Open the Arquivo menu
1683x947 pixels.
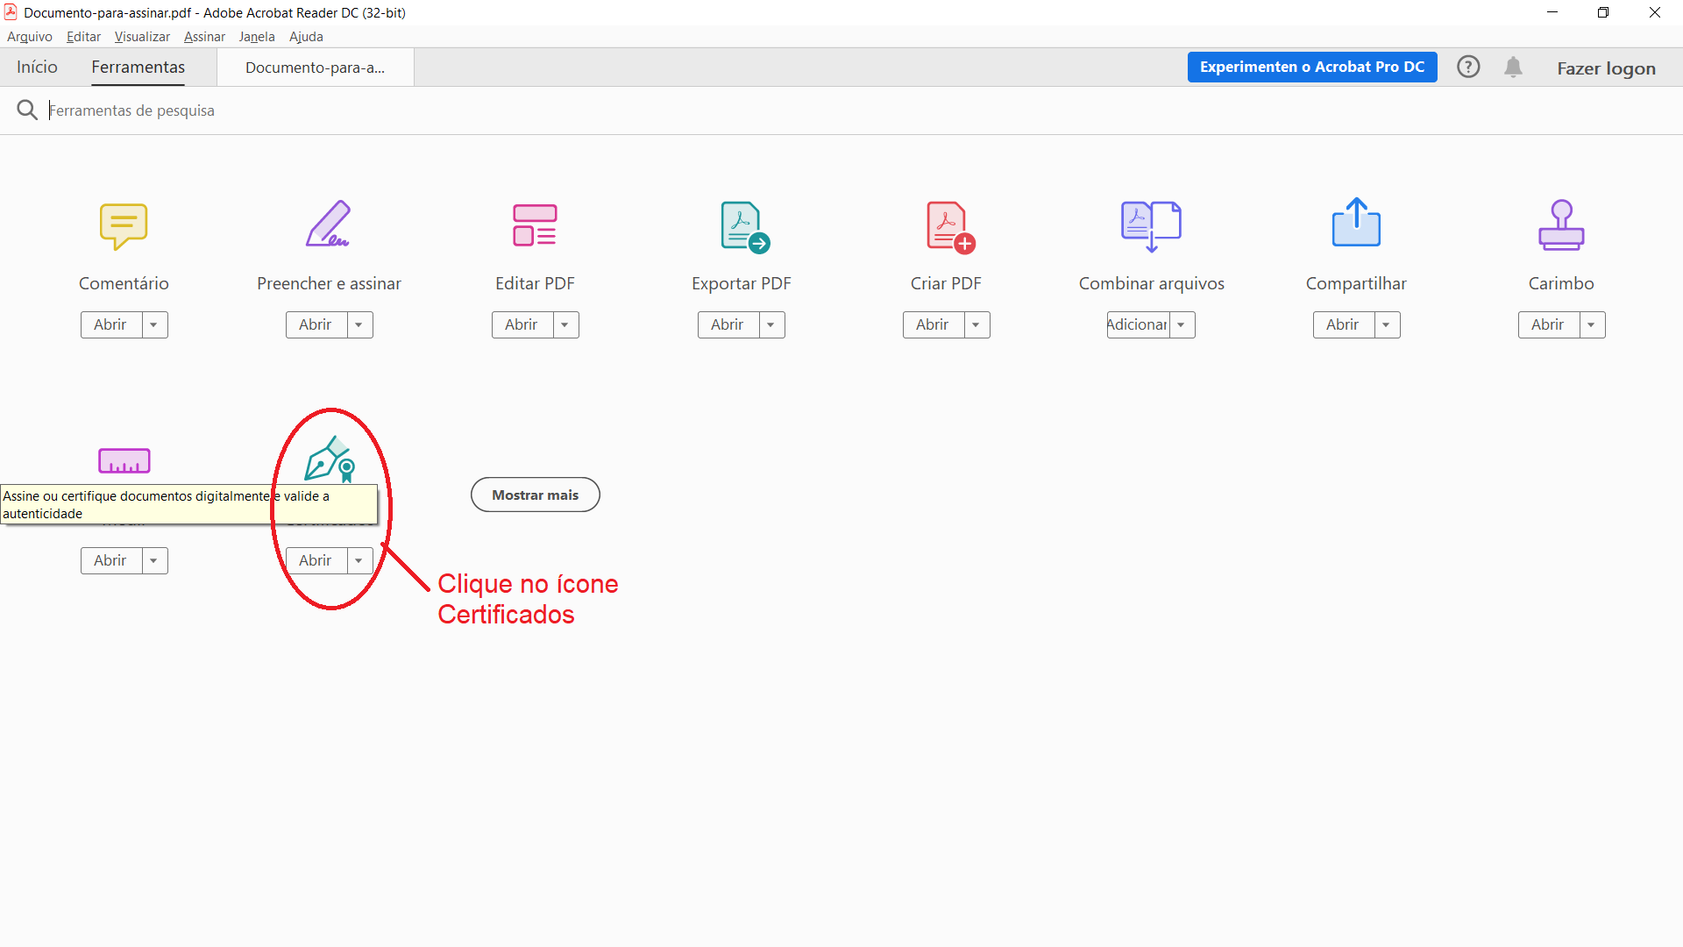(x=30, y=37)
